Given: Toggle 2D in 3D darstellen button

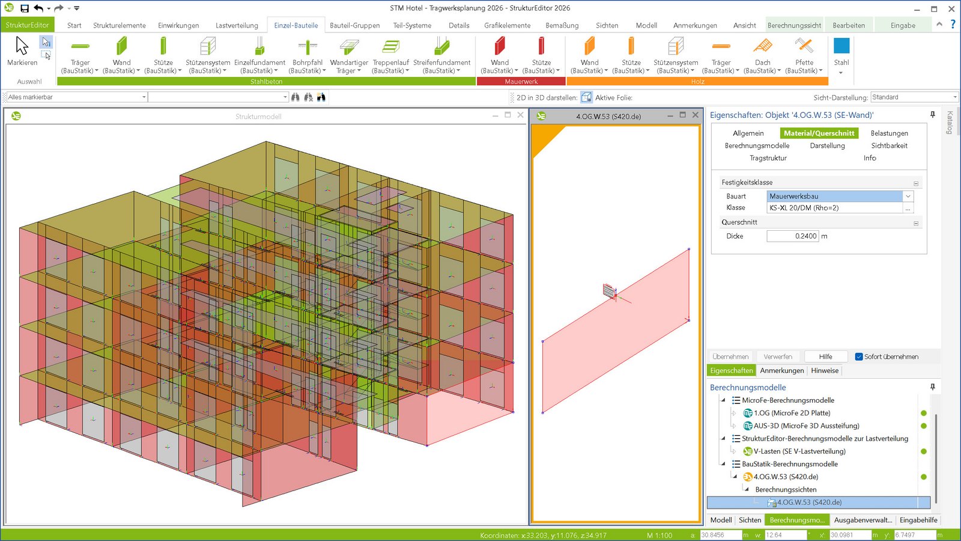Looking at the screenshot, I should (x=586, y=97).
